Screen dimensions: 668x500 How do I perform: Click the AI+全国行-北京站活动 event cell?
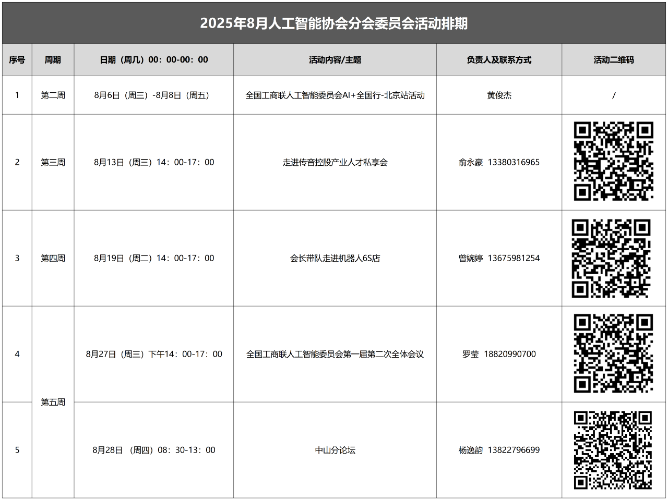[x=335, y=95]
